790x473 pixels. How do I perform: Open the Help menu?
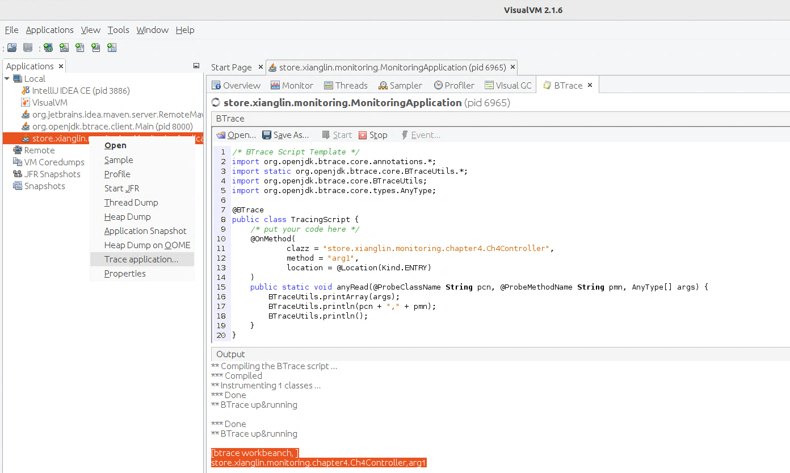[185, 30]
